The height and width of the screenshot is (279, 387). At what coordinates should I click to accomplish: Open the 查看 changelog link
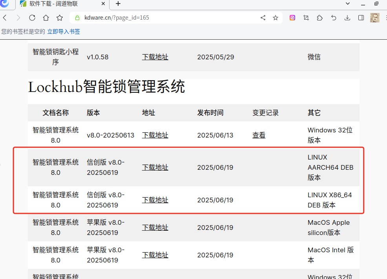tap(259, 135)
